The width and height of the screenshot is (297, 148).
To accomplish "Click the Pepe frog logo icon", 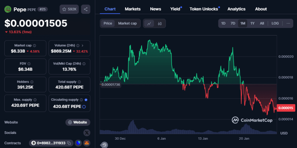I will (x=8, y=9).
